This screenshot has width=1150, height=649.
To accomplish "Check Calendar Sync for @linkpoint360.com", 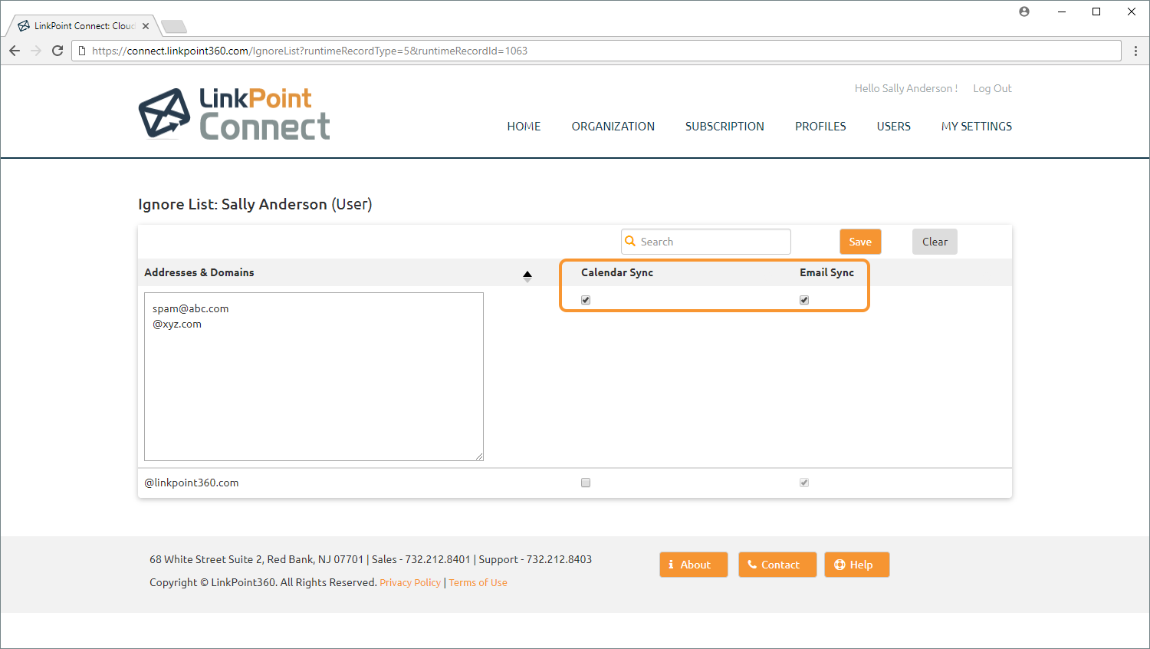I will click(x=586, y=483).
